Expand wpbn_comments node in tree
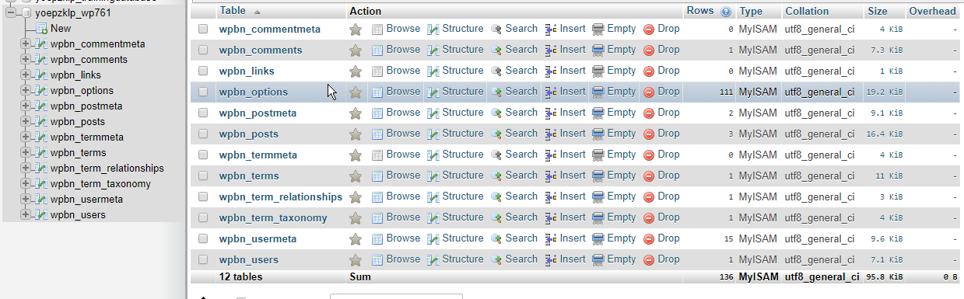This screenshot has width=964, height=299. coord(26,60)
